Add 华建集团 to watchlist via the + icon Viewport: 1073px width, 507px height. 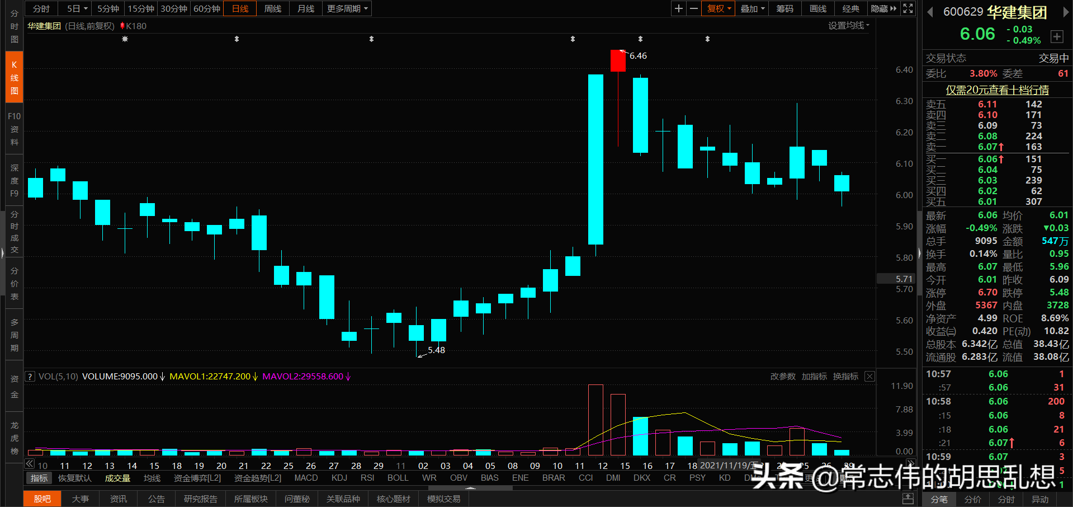tap(1057, 36)
